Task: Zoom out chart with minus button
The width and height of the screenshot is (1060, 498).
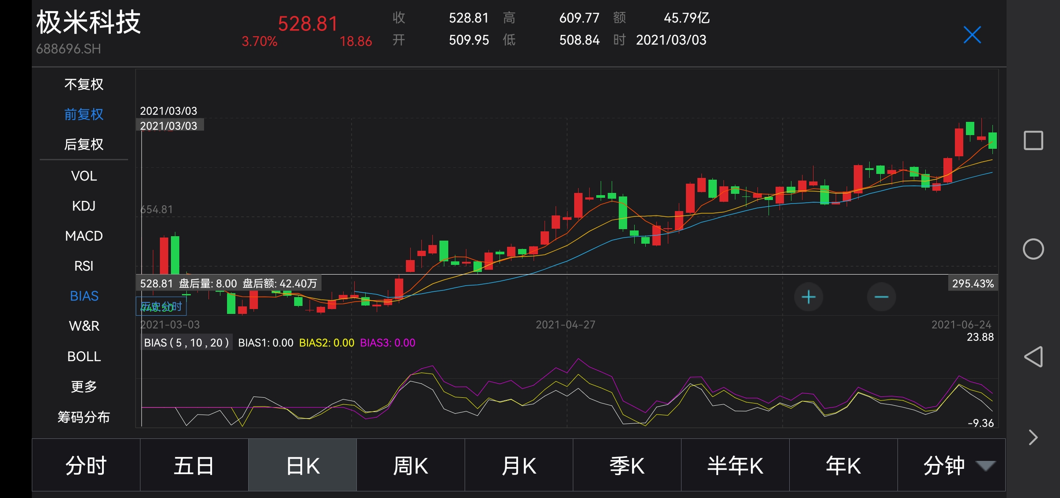Action: click(881, 297)
